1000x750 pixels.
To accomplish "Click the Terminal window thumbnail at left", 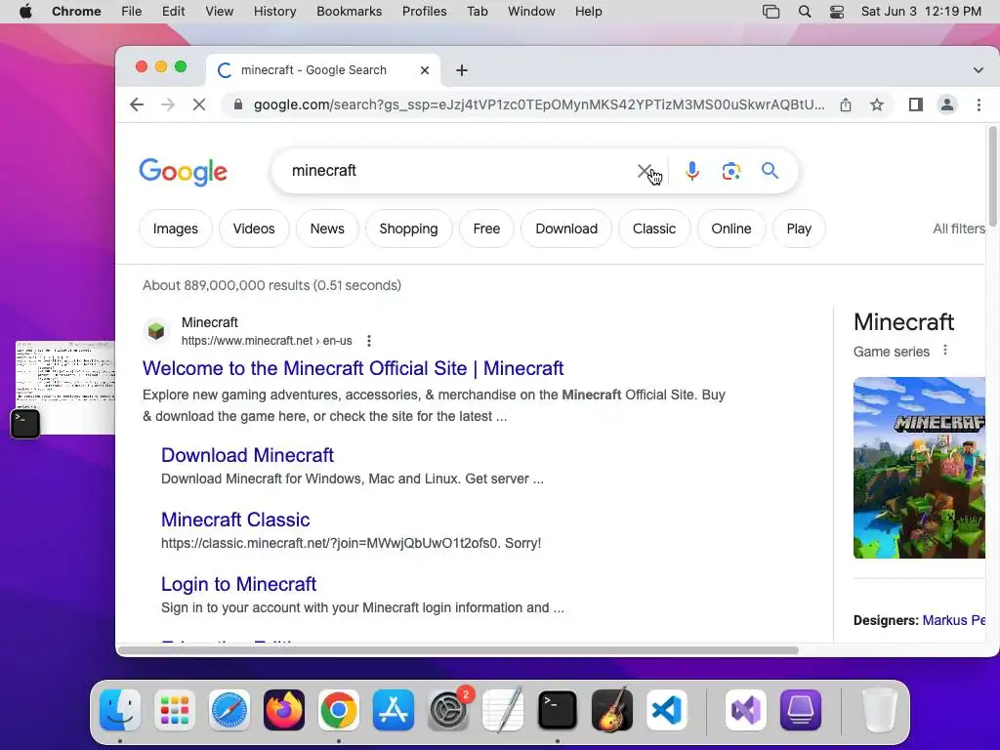I will (x=65, y=387).
